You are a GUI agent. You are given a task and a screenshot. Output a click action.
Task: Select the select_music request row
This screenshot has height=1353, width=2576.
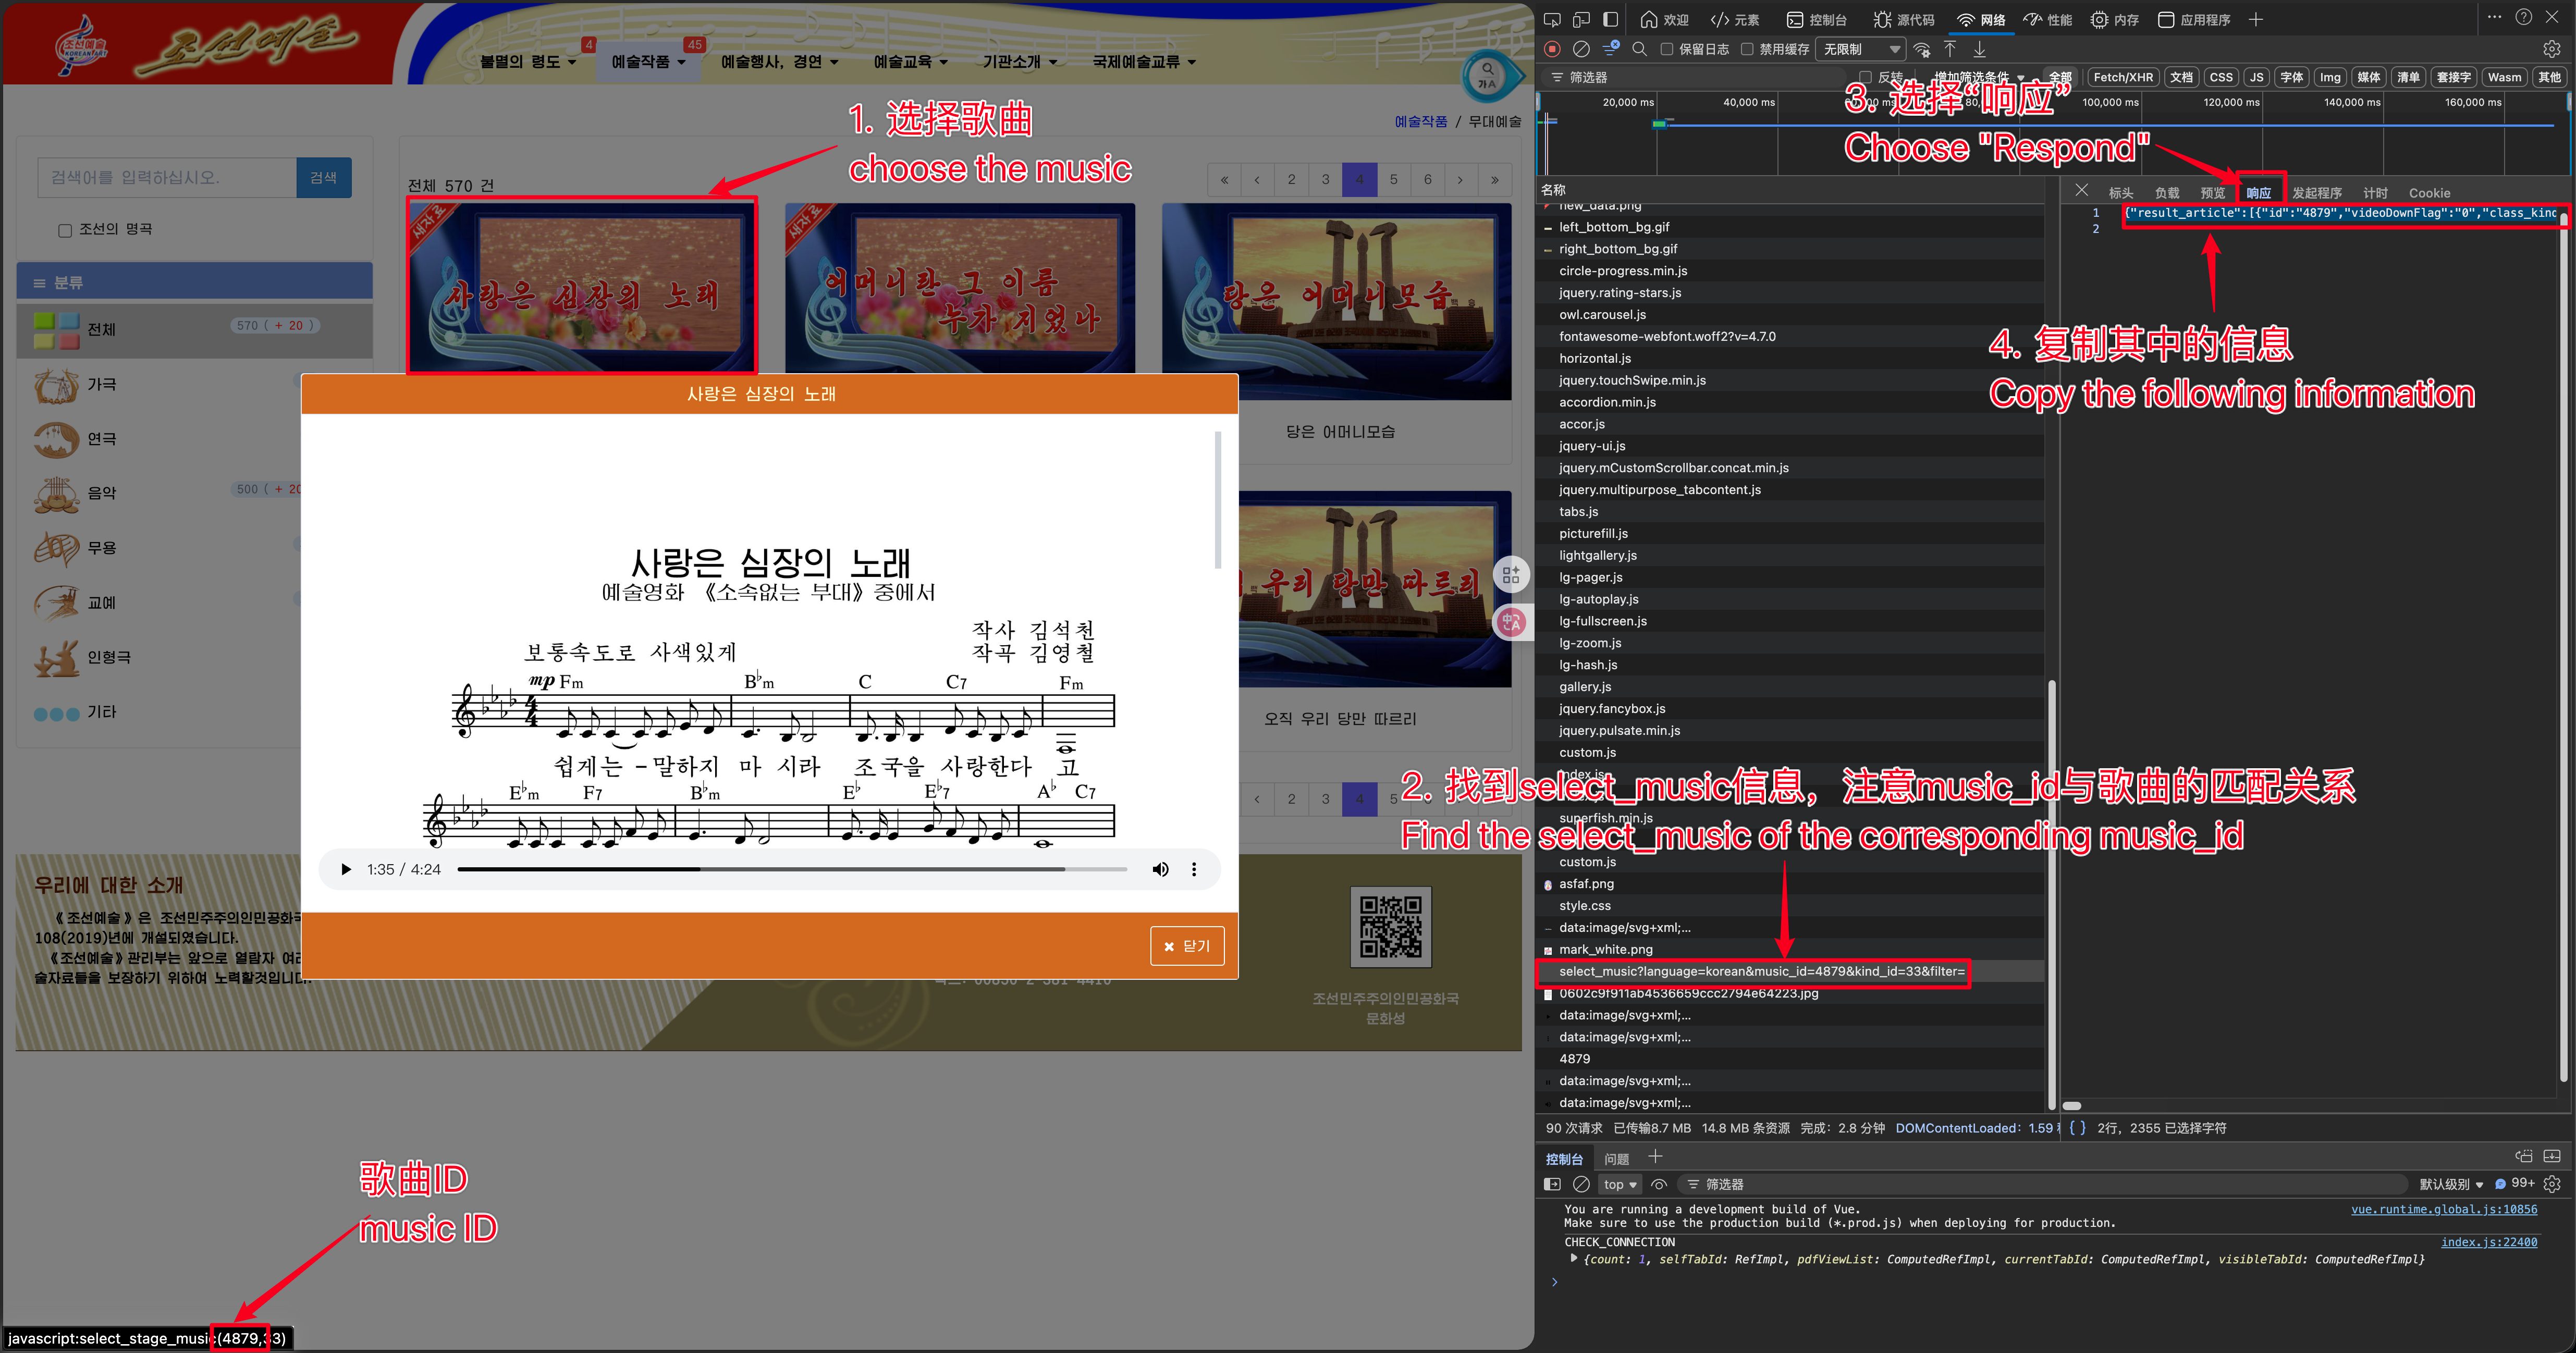(1760, 971)
